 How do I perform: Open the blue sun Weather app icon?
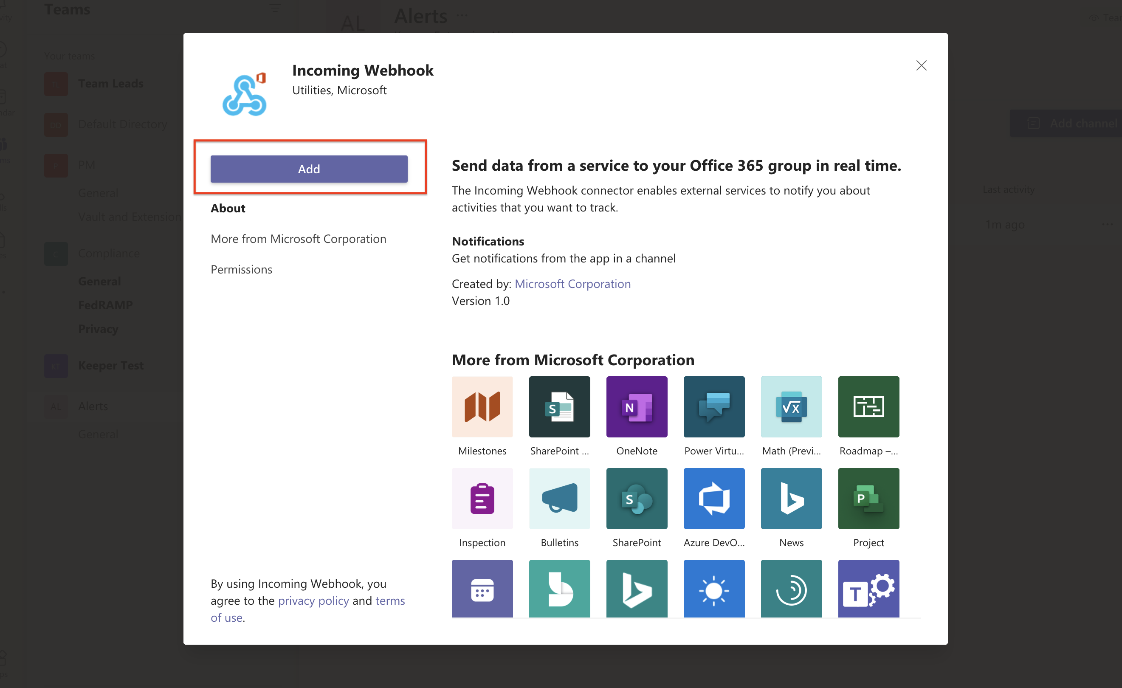coord(714,588)
